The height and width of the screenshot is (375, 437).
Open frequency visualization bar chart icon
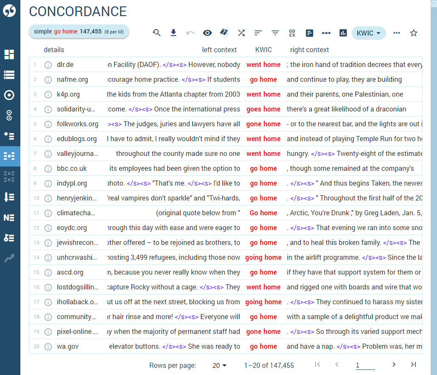point(343,33)
